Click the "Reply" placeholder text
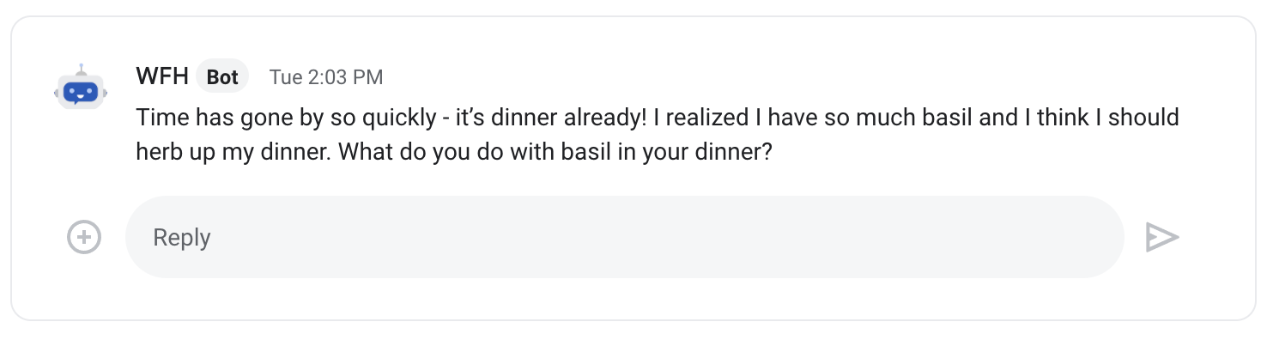1267x340 pixels. coord(182,238)
